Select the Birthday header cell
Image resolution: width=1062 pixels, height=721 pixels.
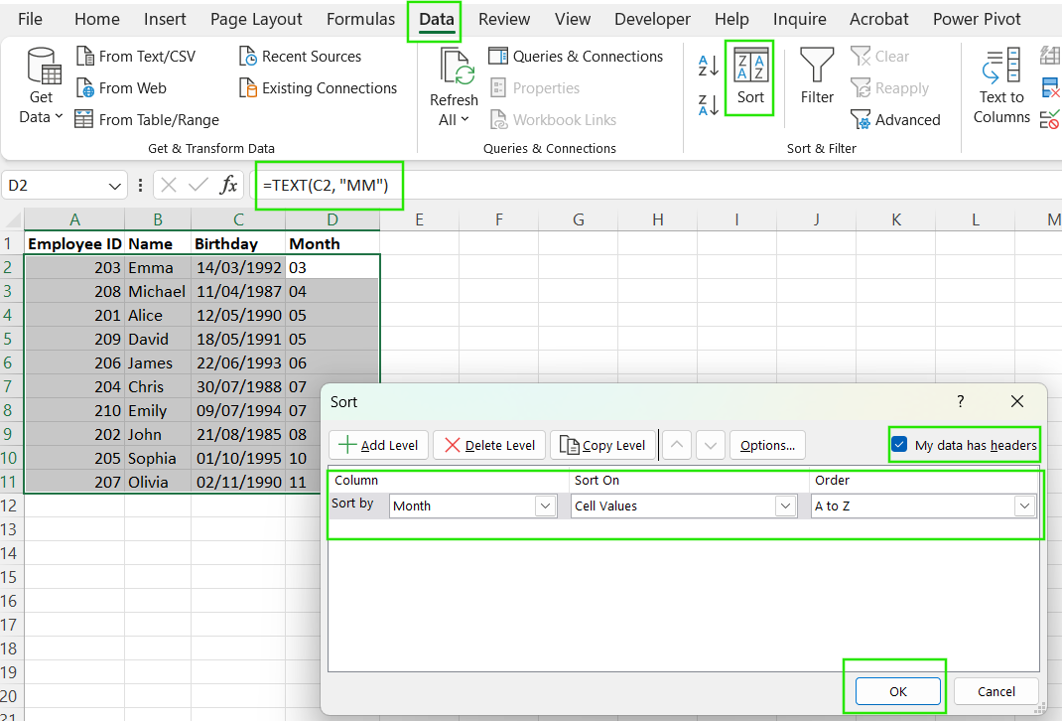coord(238,243)
